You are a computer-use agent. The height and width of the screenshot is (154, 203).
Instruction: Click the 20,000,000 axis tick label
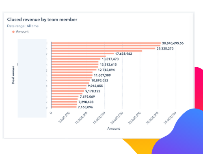[x=117, y=118]
